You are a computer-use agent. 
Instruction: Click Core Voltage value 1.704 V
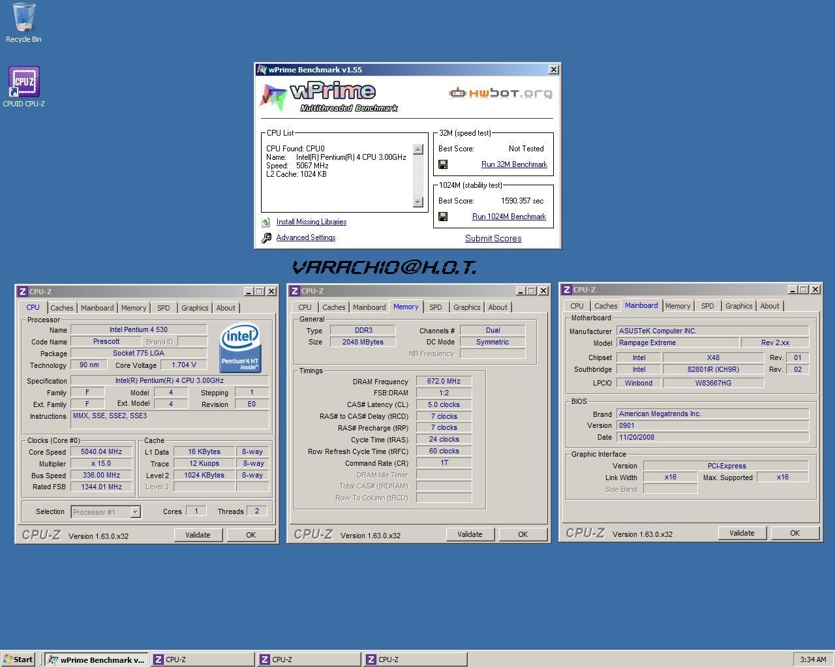point(183,365)
